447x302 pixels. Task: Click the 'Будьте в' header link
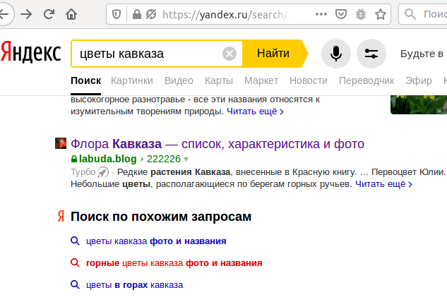[422, 54]
